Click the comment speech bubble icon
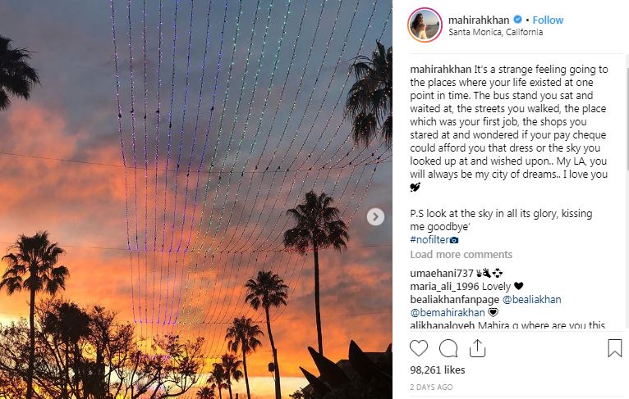Viewport: 629px width, 399px height. [448, 348]
